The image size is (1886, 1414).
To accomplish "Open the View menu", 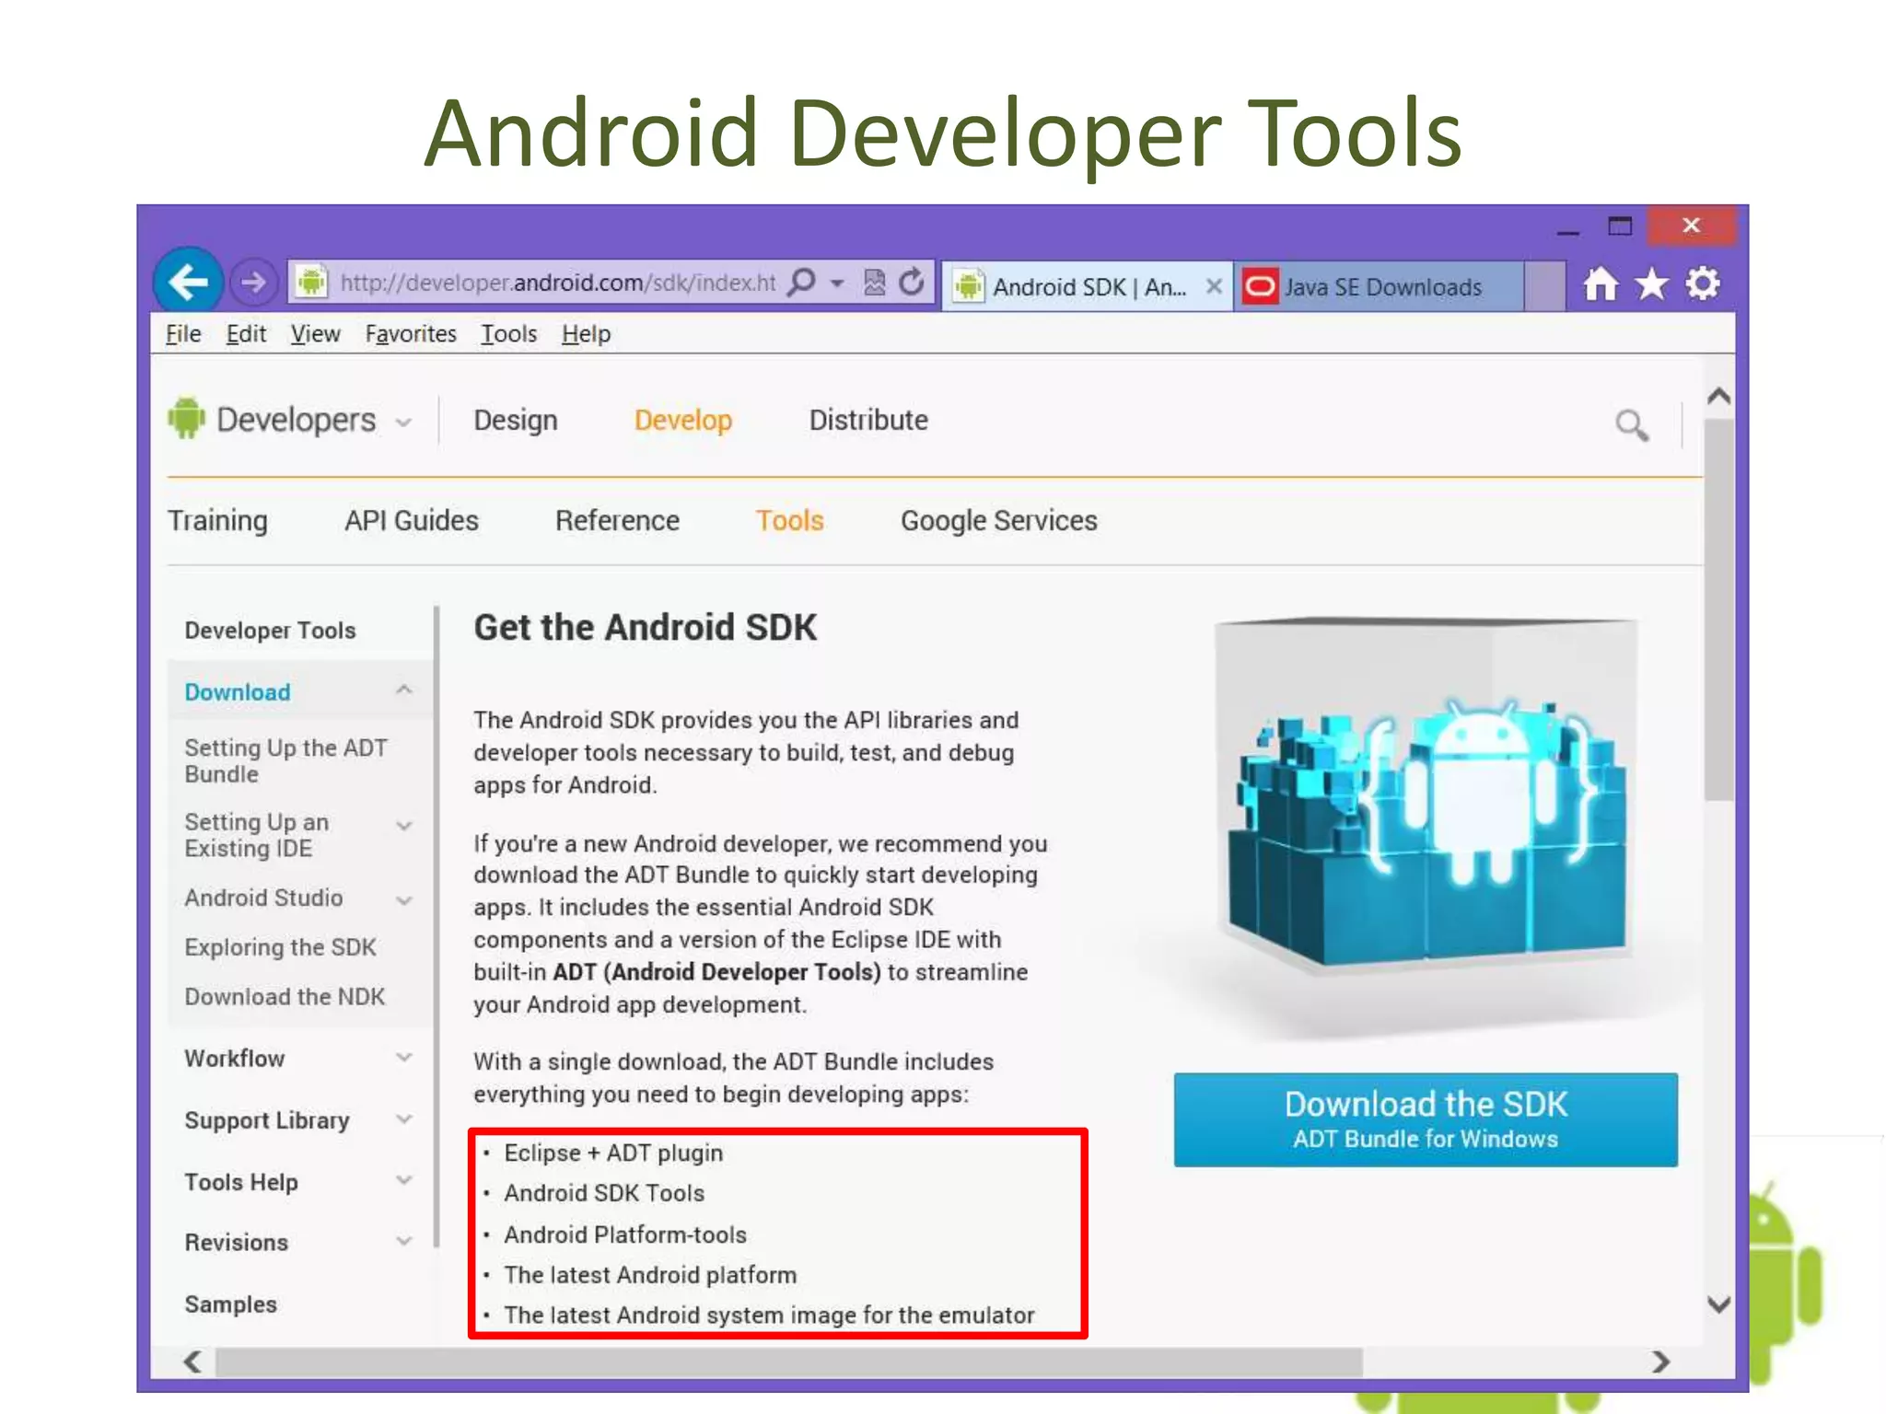I will pos(315,334).
